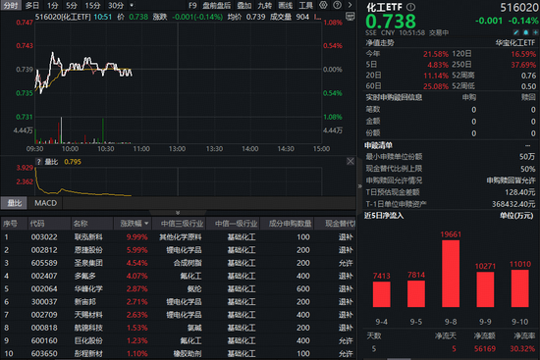Select row 605589 圣泉集团
The image size is (540, 360).
click(178, 263)
